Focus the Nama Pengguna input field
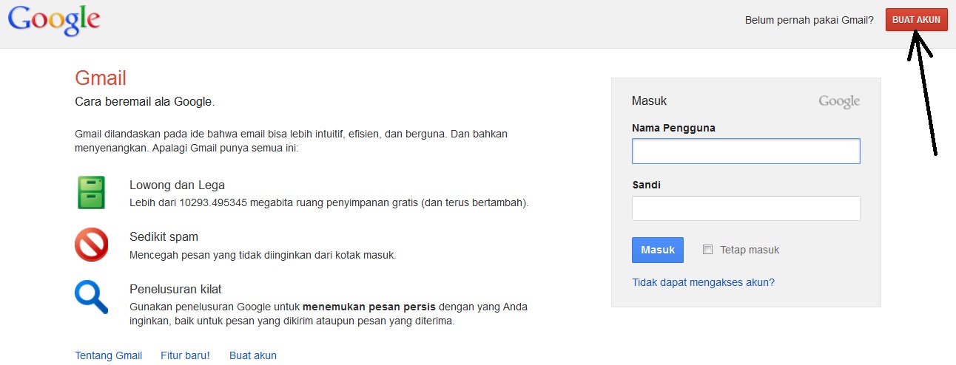Viewport: 956px width, 365px height. point(746,151)
